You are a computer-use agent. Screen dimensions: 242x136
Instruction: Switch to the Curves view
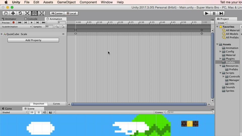56,104
